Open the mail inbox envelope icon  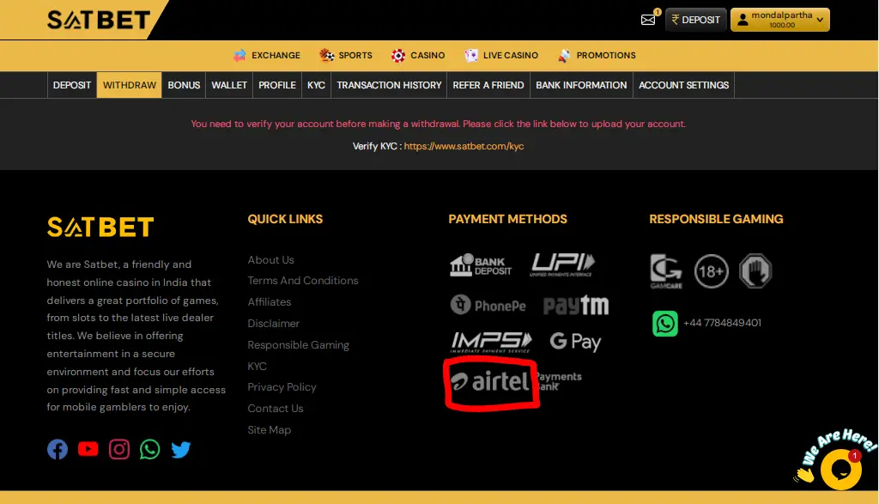pyautogui.click(x=648, y=20)
